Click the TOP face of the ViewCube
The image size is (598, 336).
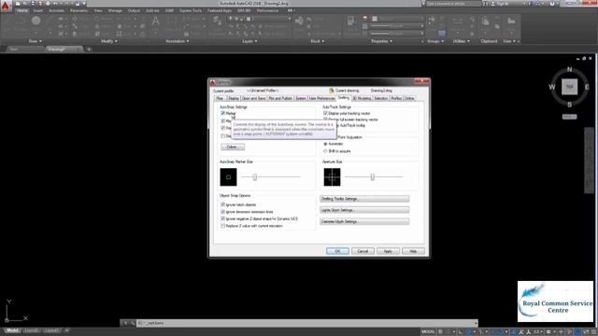click(x=569, y=87)
